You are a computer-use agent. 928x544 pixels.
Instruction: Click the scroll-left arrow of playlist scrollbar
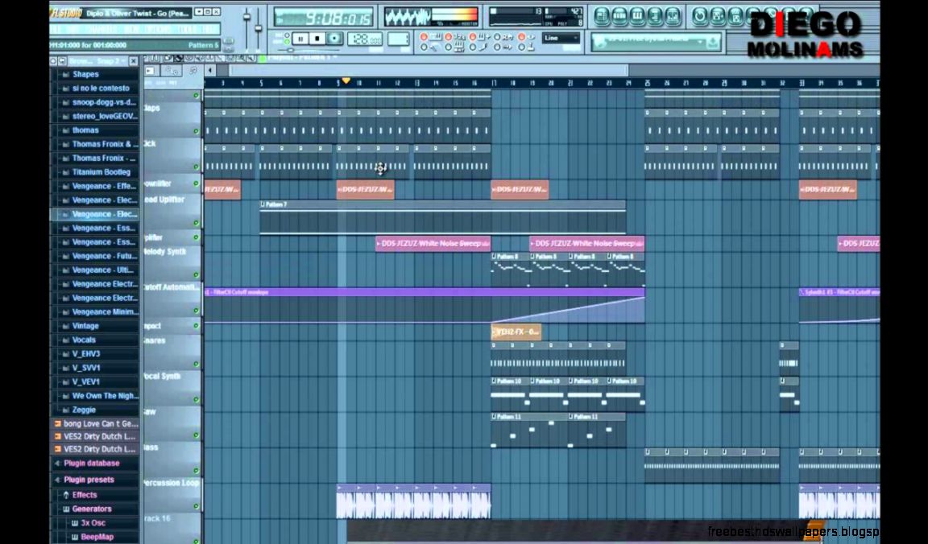210,71
